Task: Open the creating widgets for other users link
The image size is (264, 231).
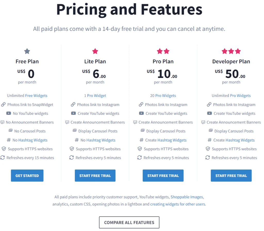Action: [178, 204]
